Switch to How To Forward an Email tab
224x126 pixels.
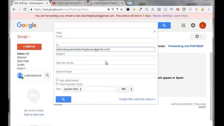69,3
